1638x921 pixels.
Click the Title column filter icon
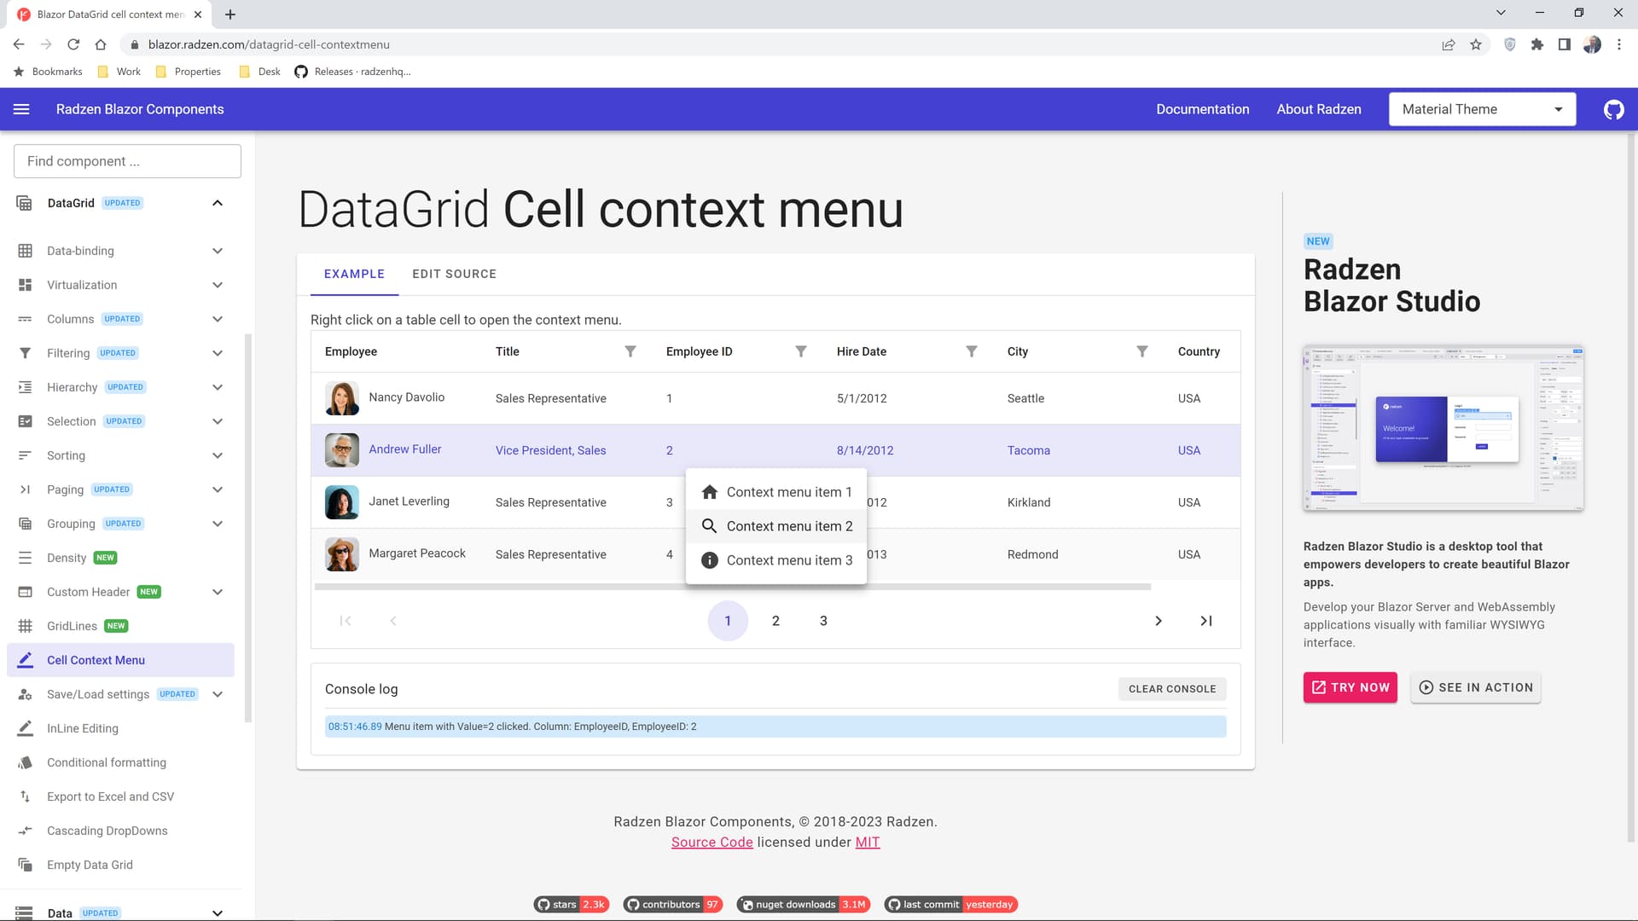tap(630, 351)
